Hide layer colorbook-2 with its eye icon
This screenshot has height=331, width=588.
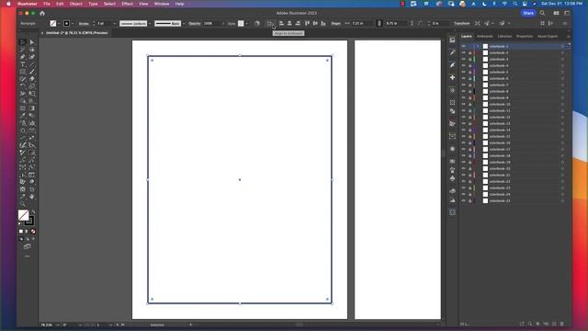463,52
